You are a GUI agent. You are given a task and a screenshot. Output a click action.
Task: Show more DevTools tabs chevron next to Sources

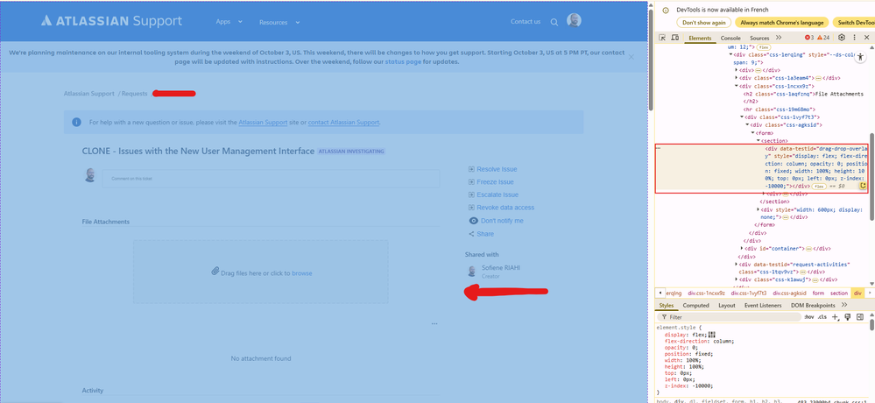pos(779,38)
